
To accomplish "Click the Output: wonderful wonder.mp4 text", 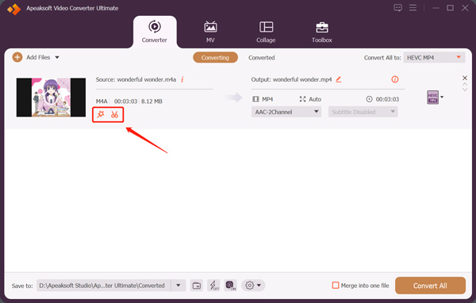I will coord(291,79).
